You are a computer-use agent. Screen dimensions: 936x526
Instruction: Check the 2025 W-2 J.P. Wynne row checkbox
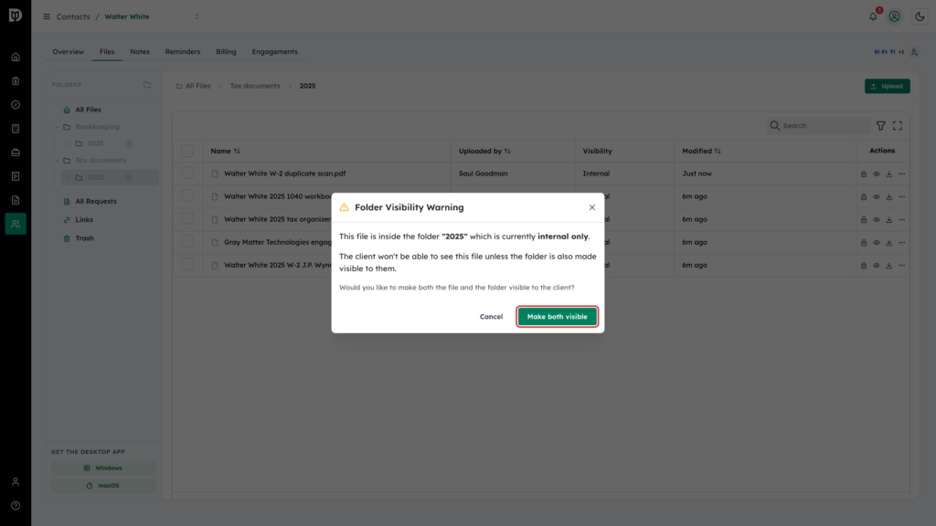point(187,265)
